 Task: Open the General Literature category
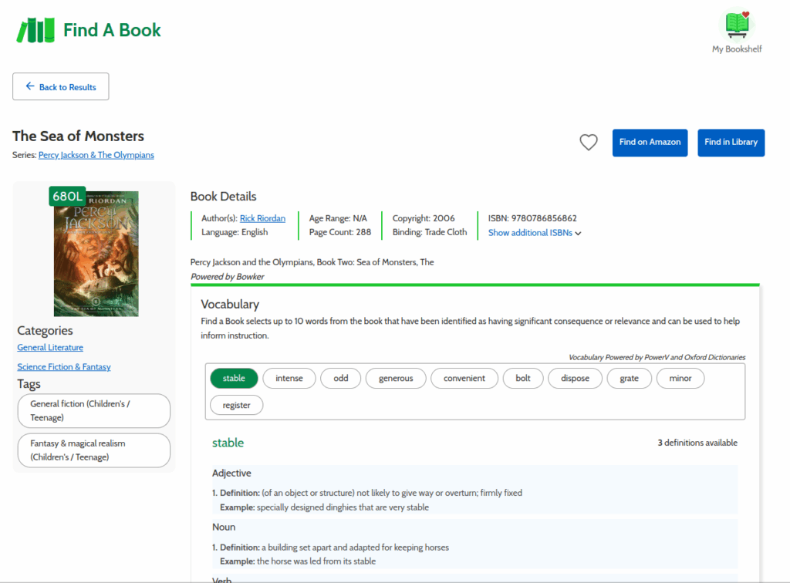coord(50,348)
